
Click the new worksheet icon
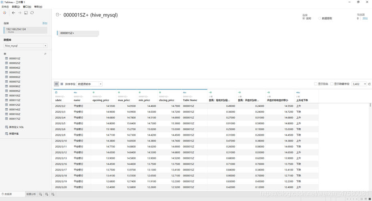40,194
